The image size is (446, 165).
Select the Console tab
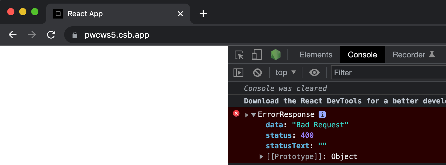pyautogui.click(x=362, y=55)
